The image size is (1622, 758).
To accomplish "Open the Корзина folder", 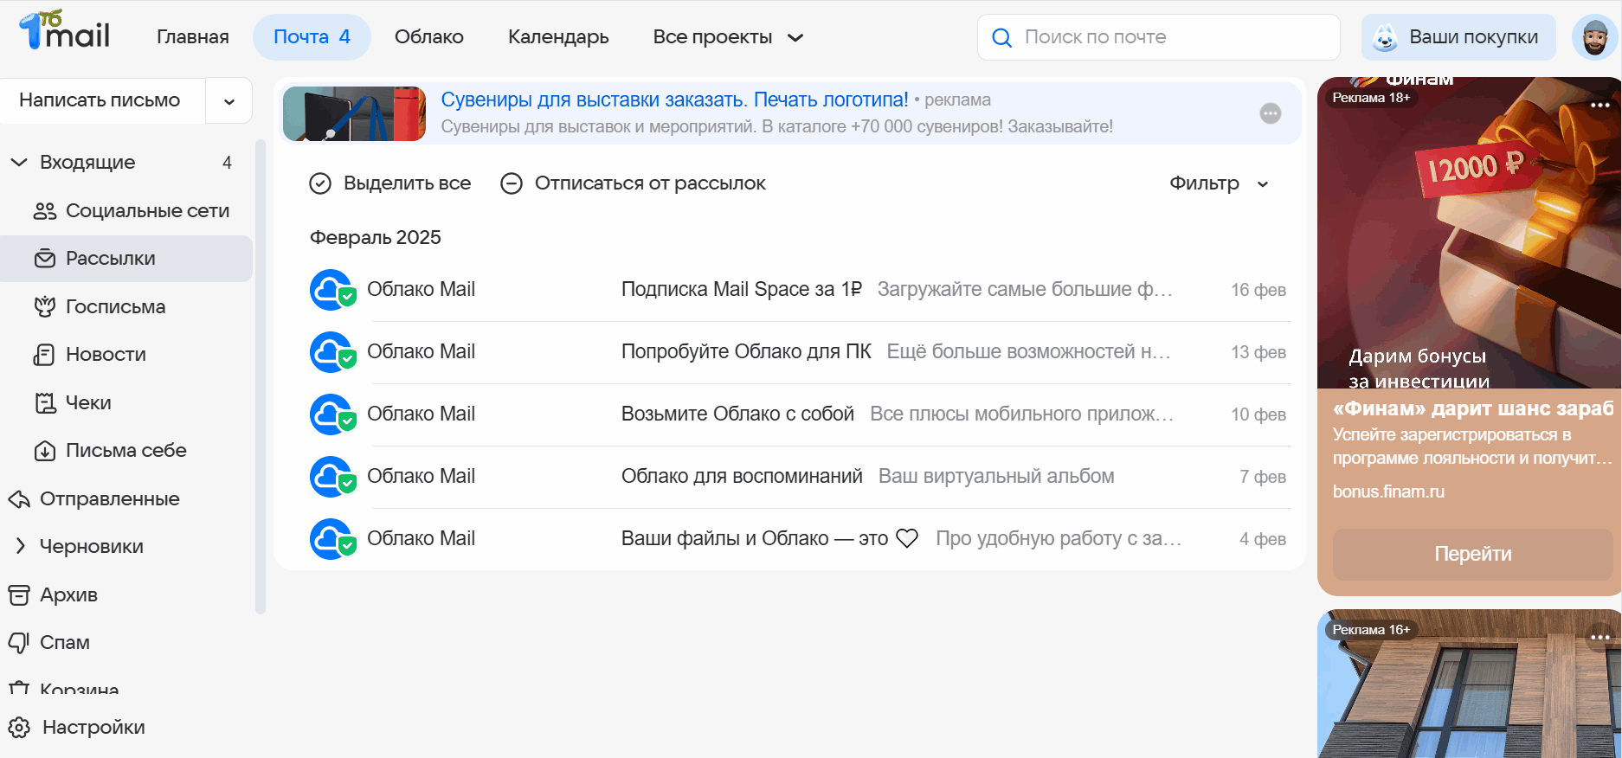I will click(x=126, y=688).
